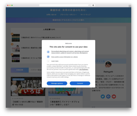Image resolution: width=137 pixels, height=116 pixels.
Task: Open a new browser tab with plus
Action: point(130,6)
